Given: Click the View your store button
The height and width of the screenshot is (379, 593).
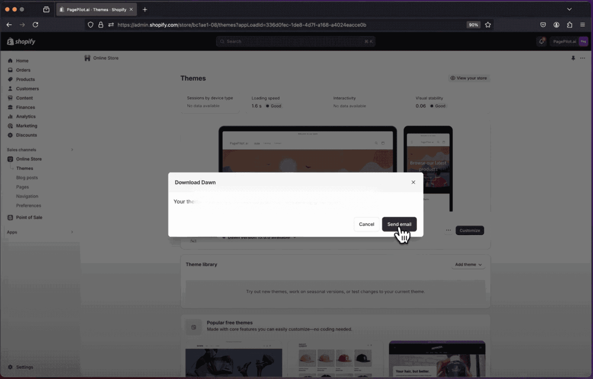Looking at the screenshot, I should pos(469,78).
